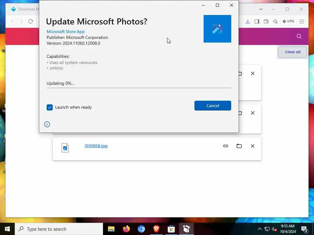Screen dimensions: 314x235
Task: Open Windows Start menu
Action: tap(7, 229)
